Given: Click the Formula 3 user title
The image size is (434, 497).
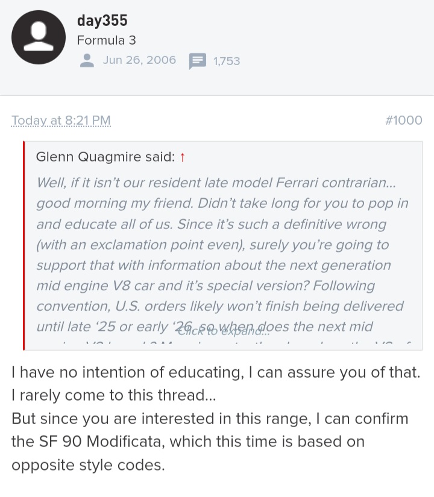Looking at the screenshot, I should (x=107, y=40).
